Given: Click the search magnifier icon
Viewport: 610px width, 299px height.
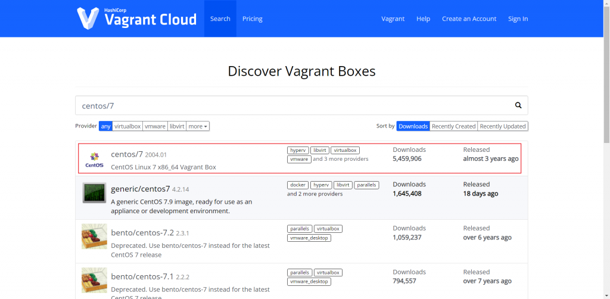Looking at the screenshot, I should click(518, 105).
